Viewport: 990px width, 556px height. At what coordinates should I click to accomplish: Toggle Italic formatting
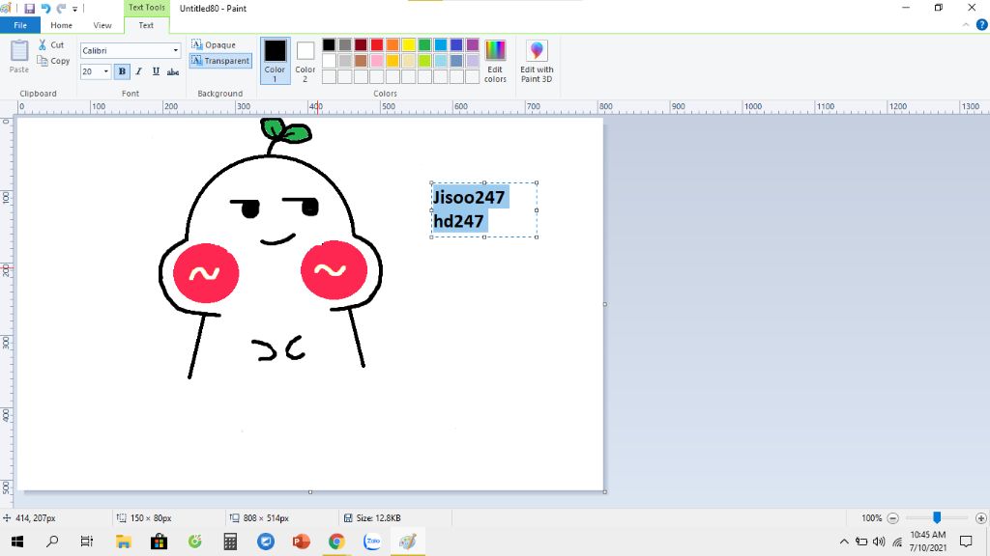point(139,71)
